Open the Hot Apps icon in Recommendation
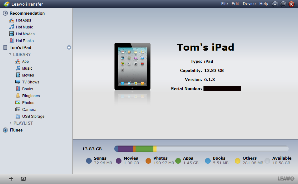This screenshot has height=184, width=298. pos(12,20)
